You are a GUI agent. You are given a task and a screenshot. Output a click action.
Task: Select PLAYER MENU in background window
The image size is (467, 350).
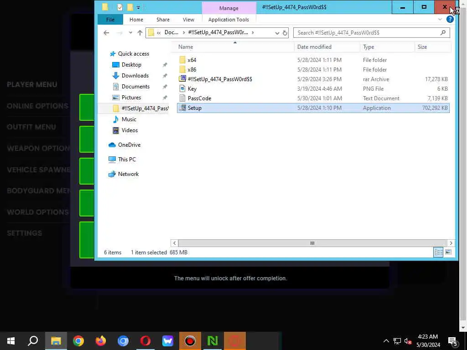[32, 84]
